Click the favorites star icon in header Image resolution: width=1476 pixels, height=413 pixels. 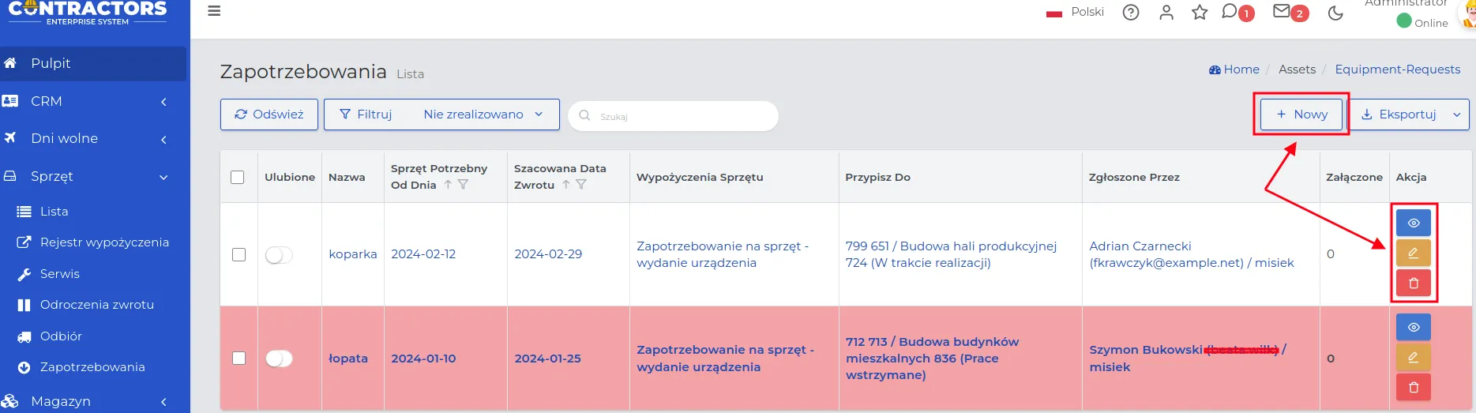pyautogui.click(x=1200, y=13)
